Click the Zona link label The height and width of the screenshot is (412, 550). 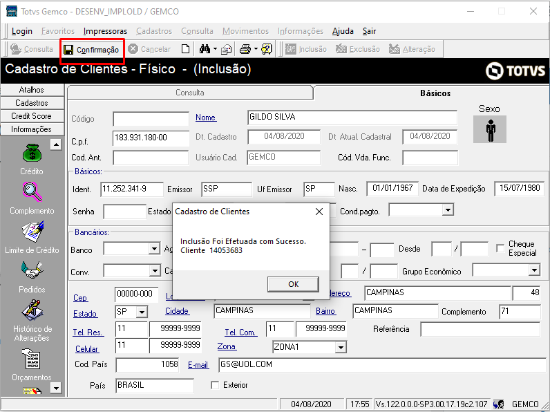tap(226, 346)
